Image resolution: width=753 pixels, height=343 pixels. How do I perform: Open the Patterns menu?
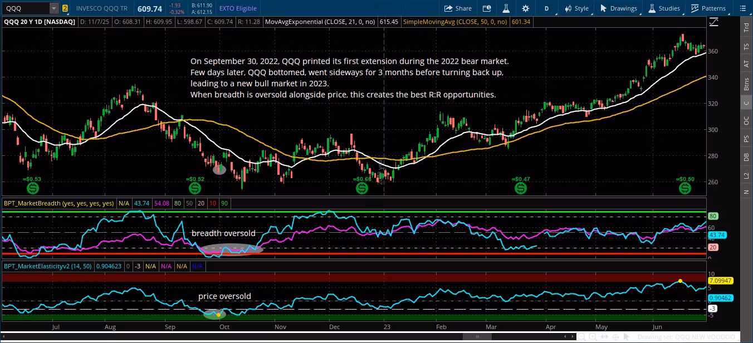708,8
